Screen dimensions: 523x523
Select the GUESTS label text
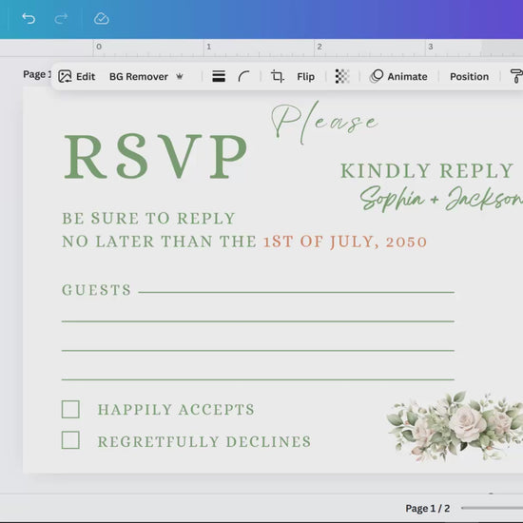pos(96,289)
